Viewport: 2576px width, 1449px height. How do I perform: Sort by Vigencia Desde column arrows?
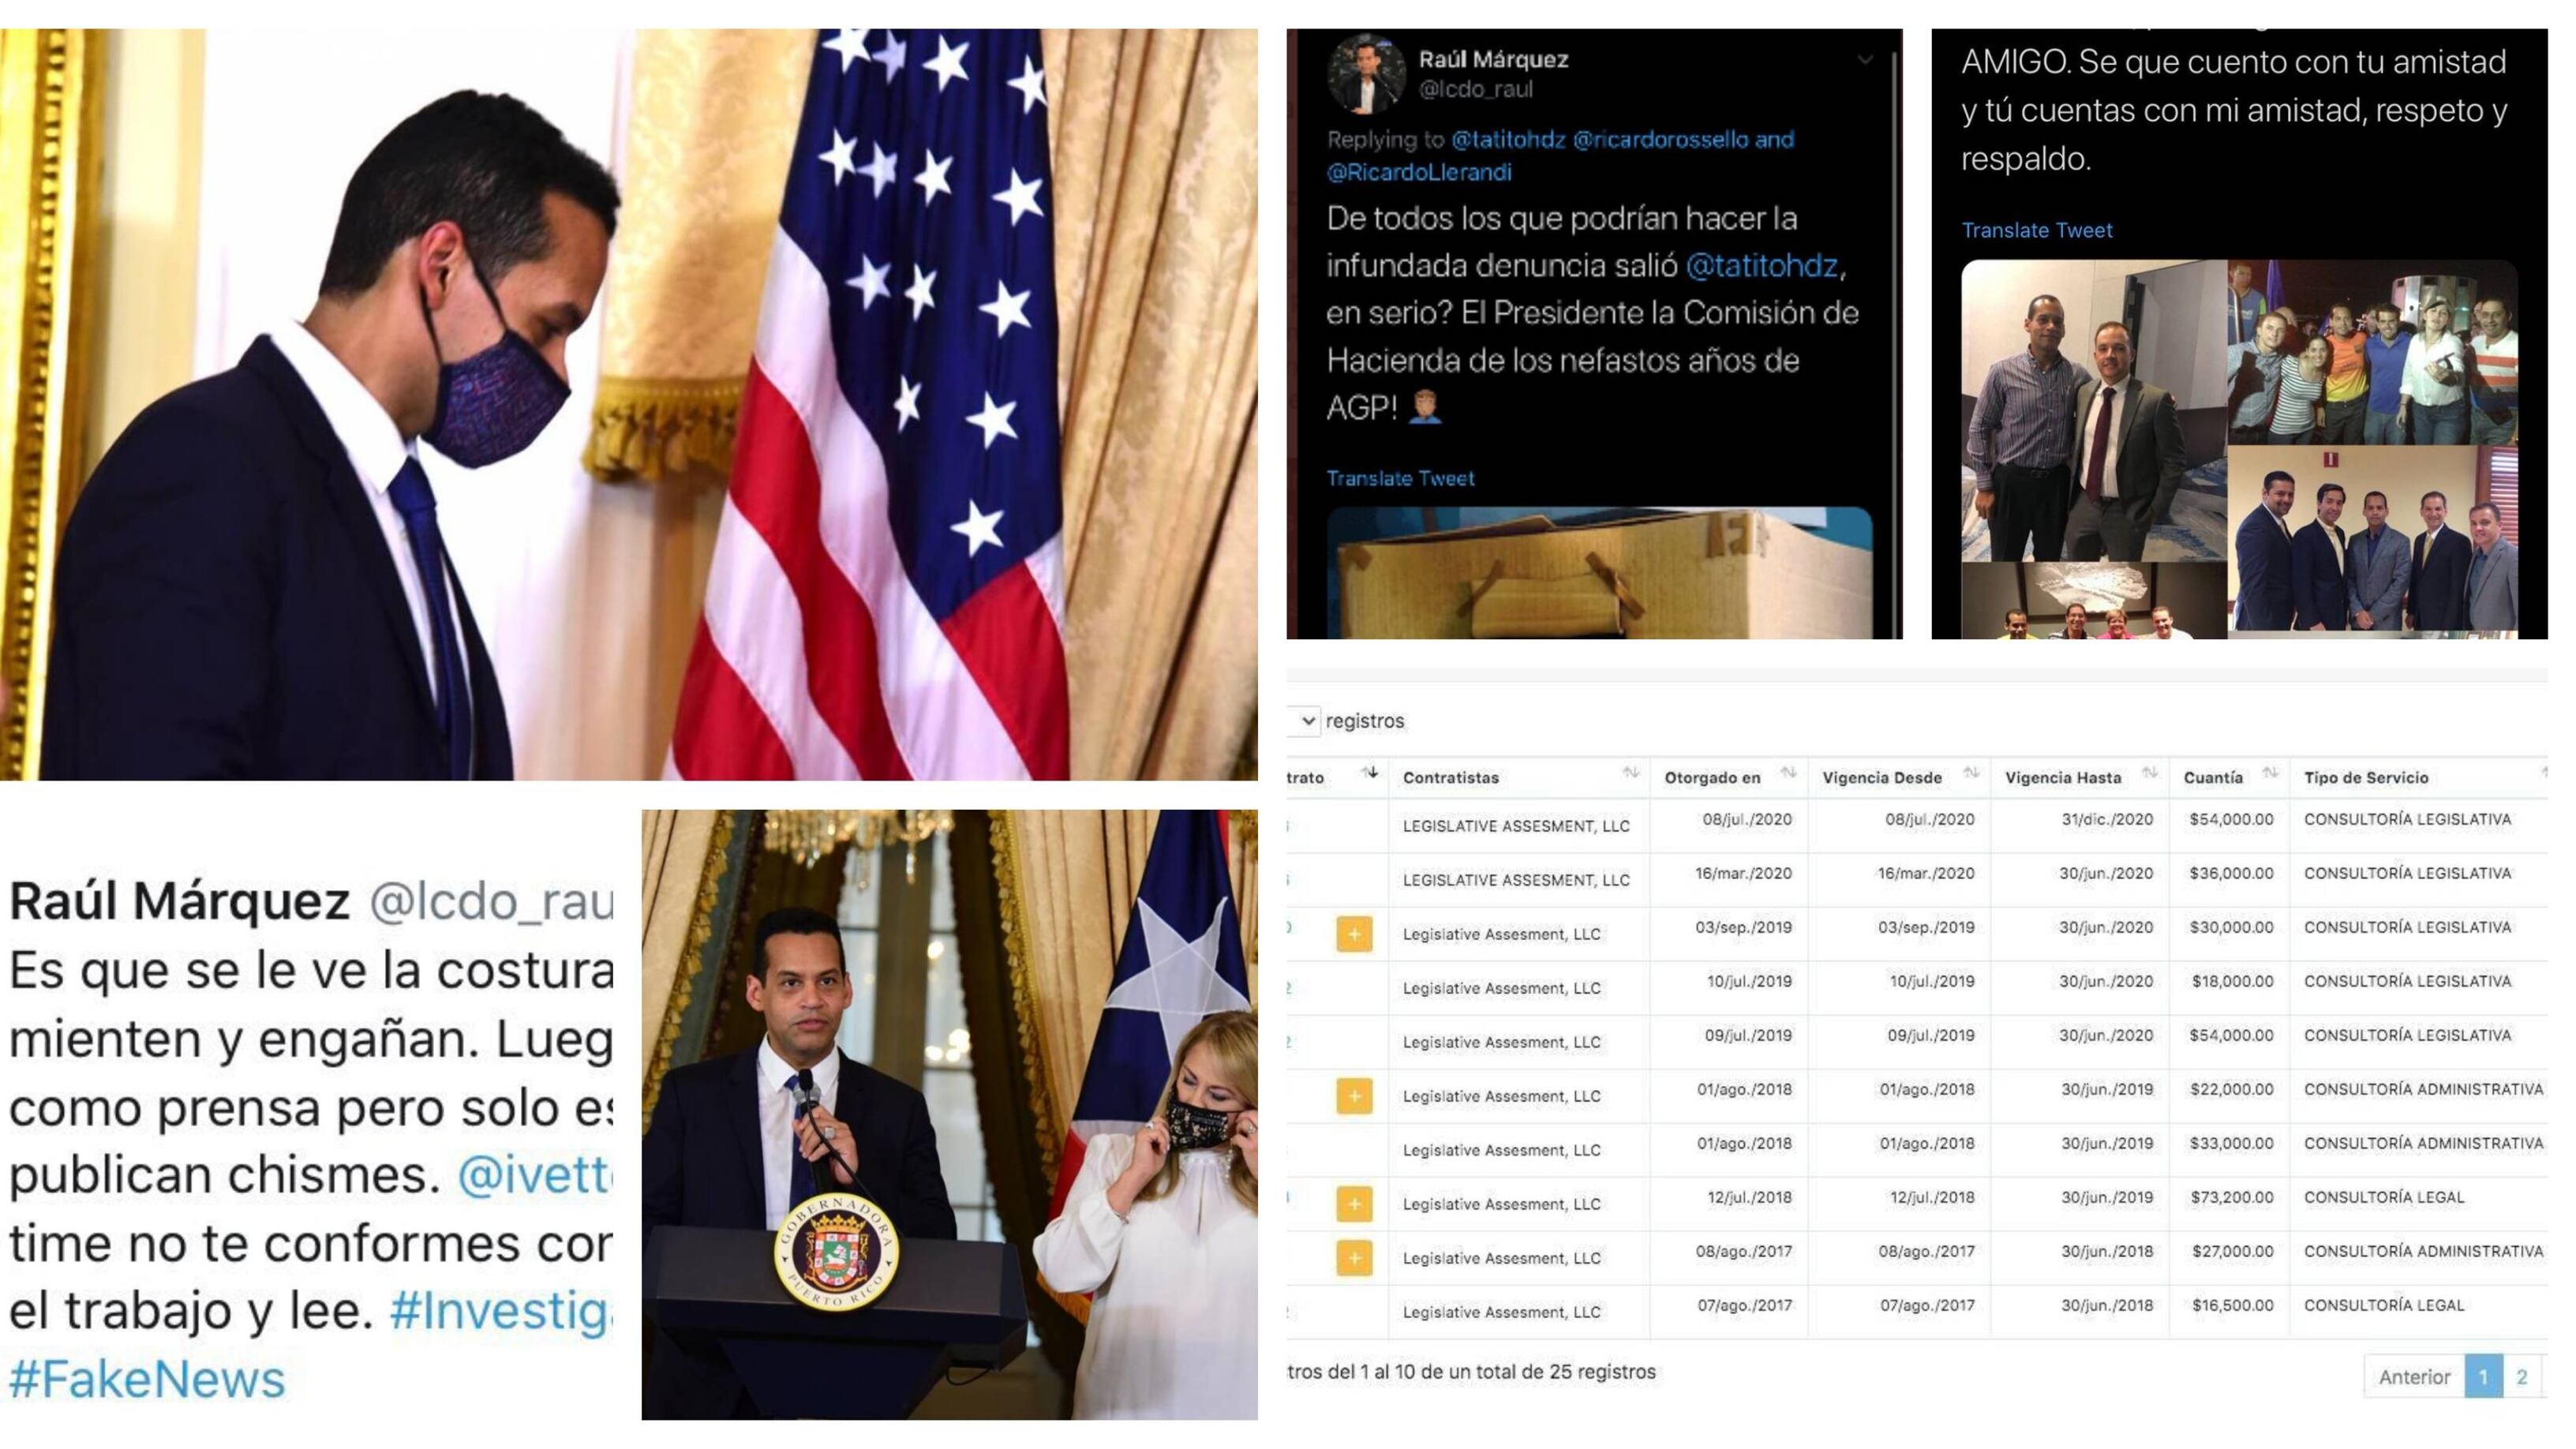[x=1971, y=772]
